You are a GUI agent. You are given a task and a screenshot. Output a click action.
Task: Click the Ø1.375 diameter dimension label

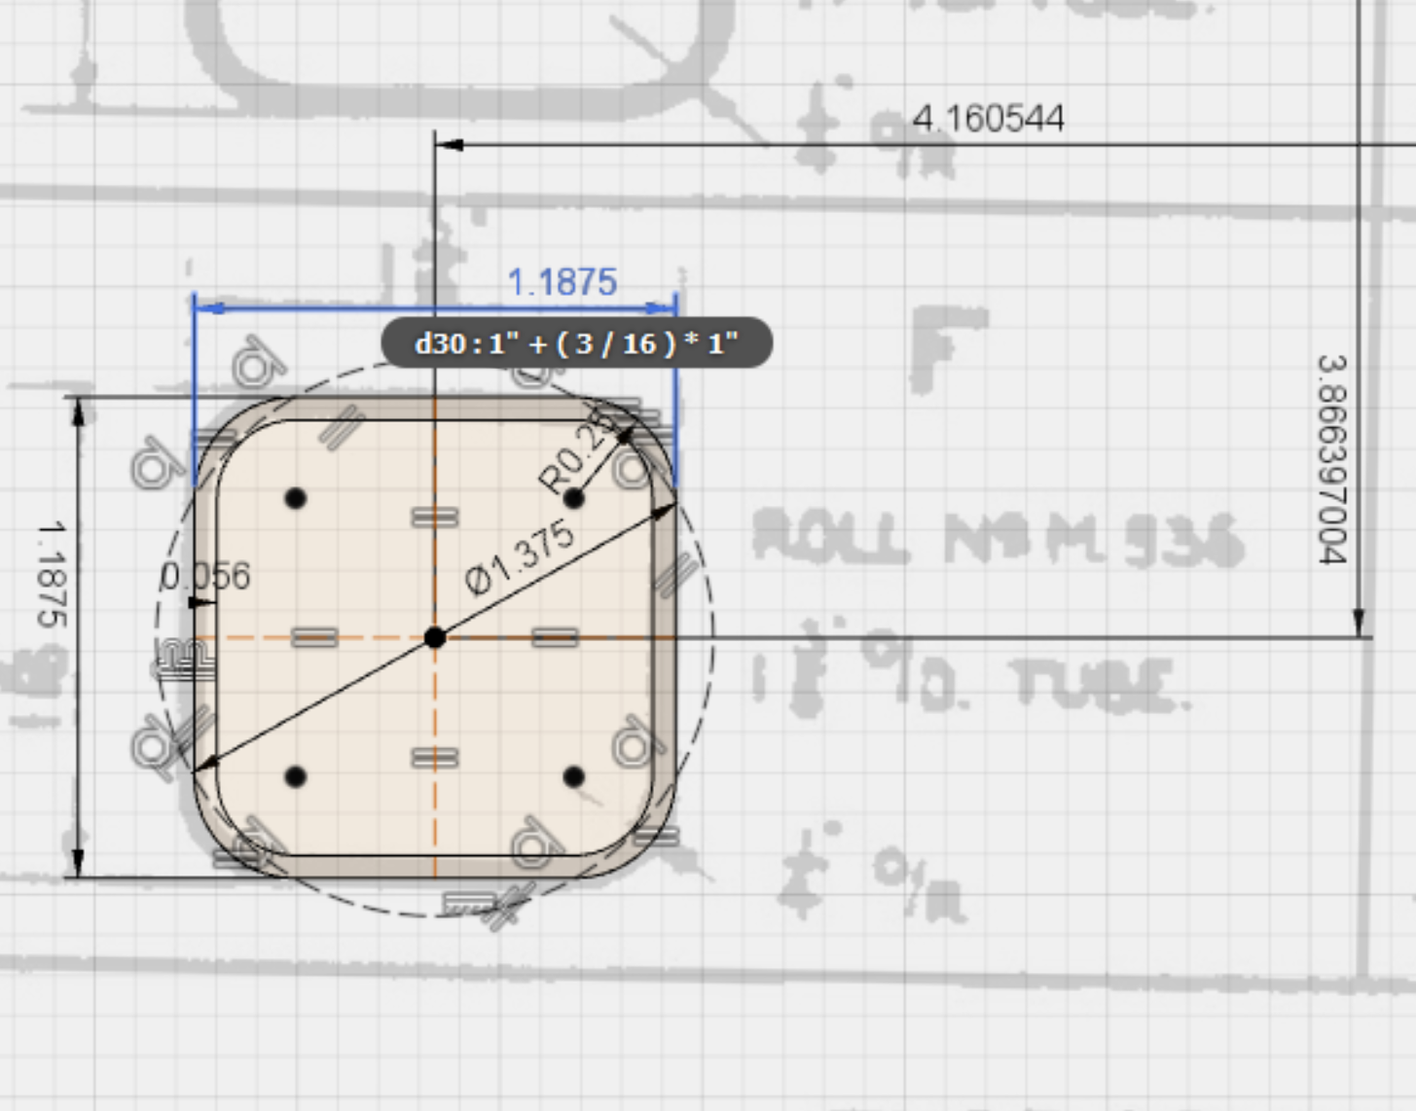tap(516, 555)
